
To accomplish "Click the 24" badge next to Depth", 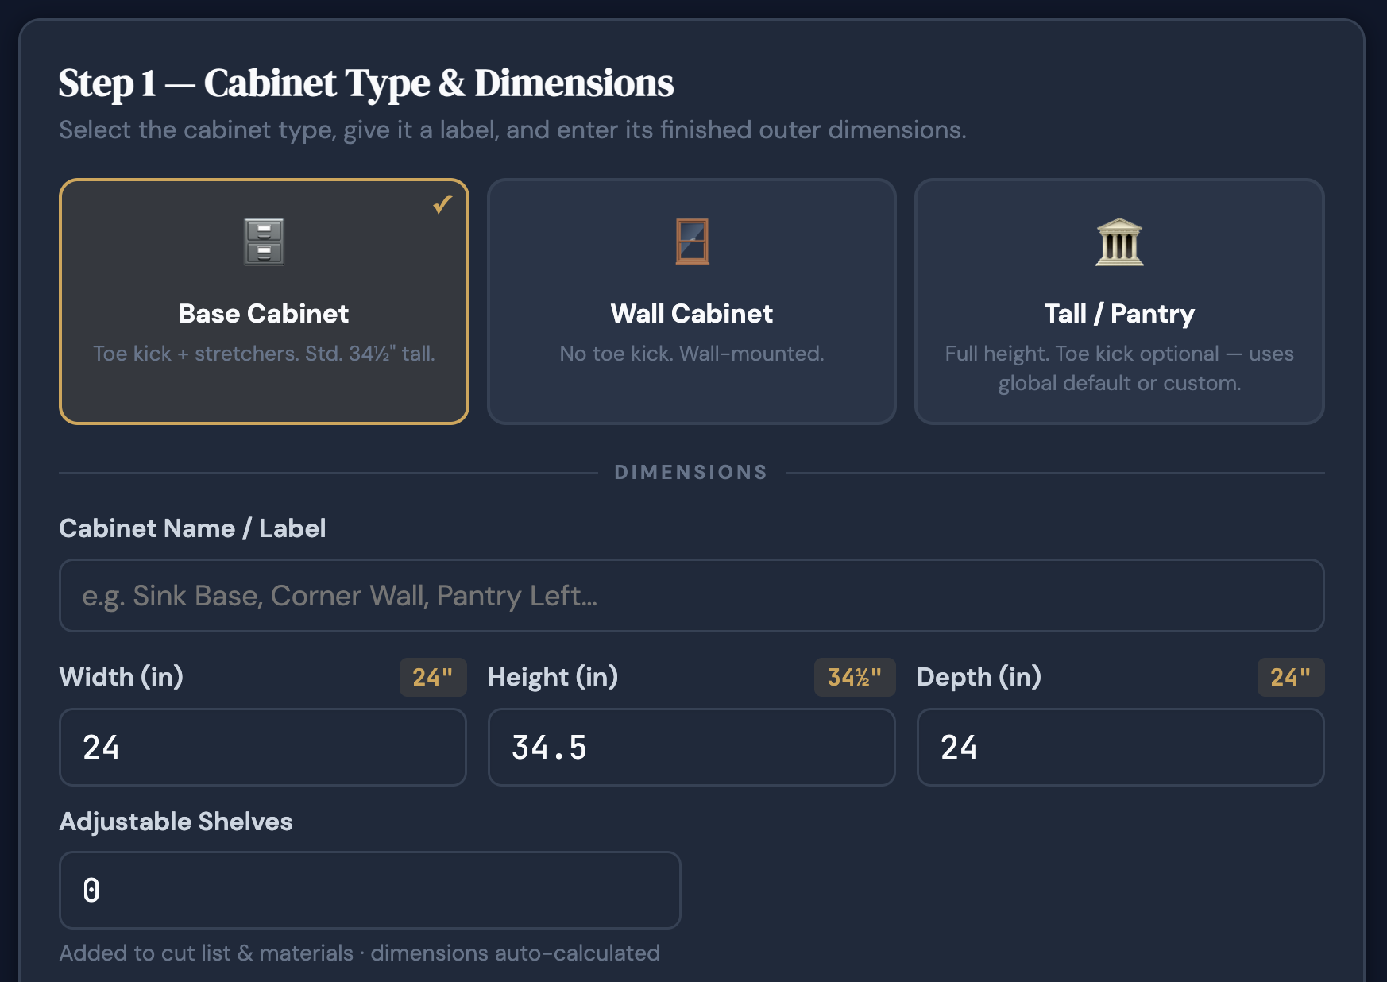I will [x=1290, y=677].
